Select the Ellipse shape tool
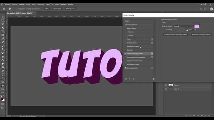The width and height of the screenshot is (214, 120). (3, 82)
